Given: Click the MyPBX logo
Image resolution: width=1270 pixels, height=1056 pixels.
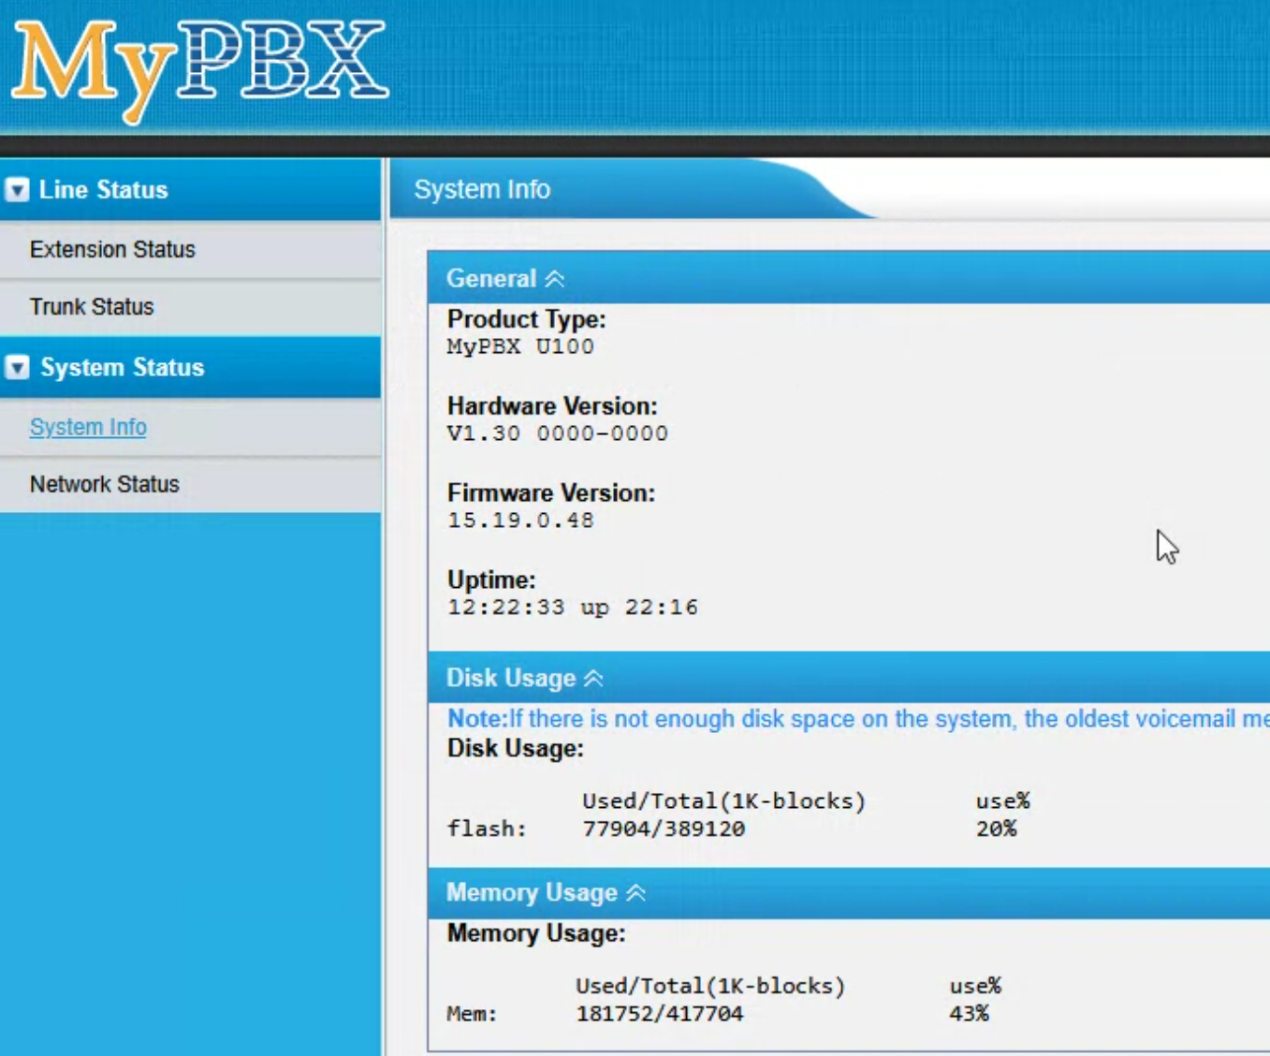Looking at the screenshot, I should point(199,67).
